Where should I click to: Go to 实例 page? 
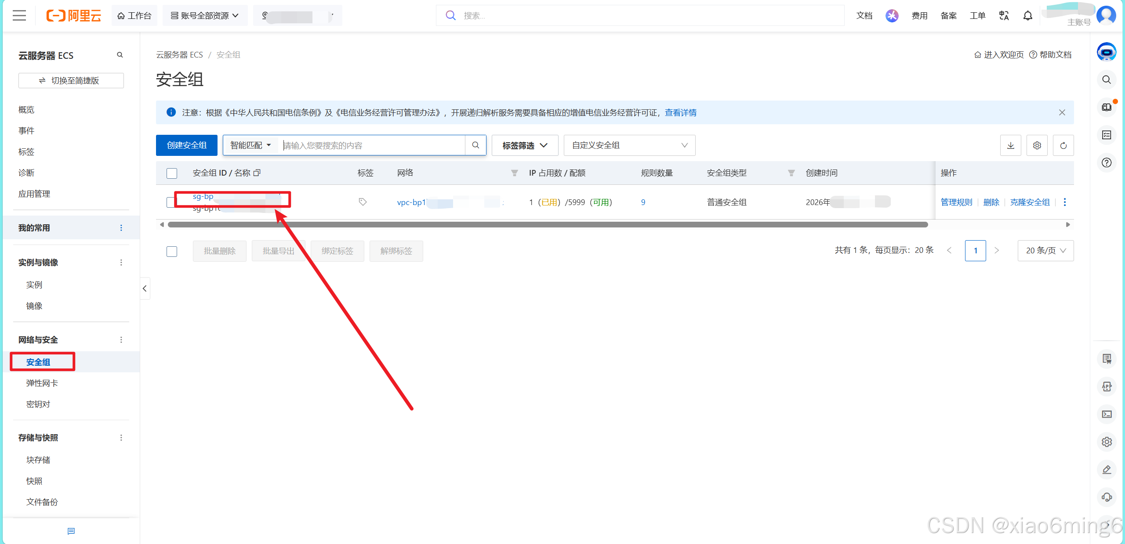coord(34,285)
